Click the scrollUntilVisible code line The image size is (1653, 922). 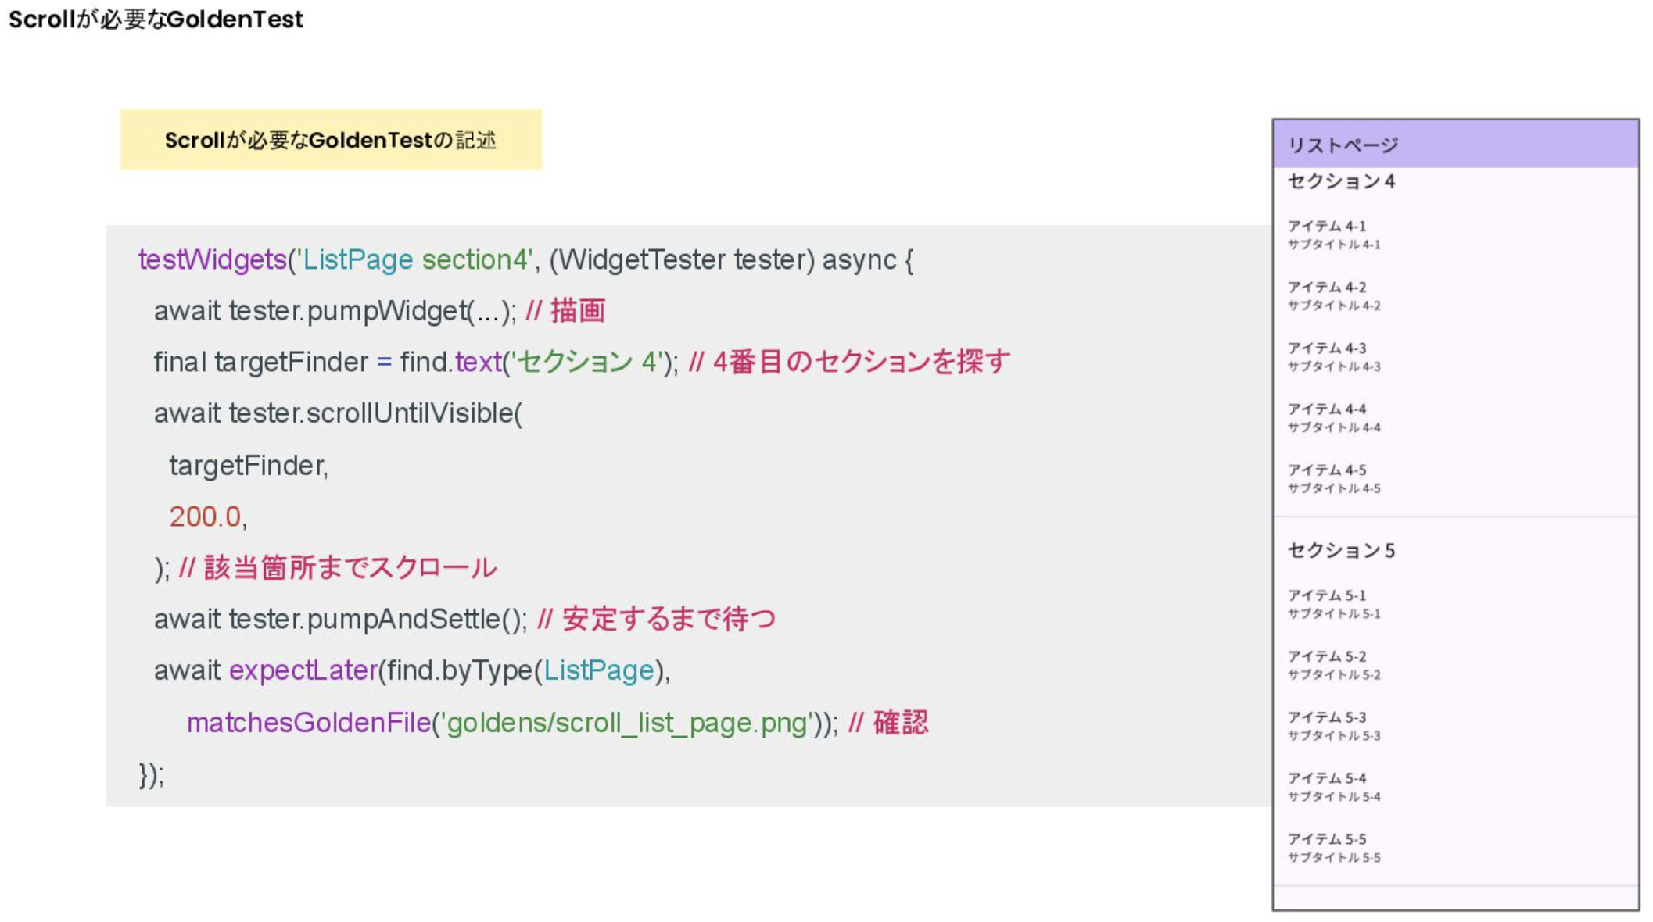point(338,413)
